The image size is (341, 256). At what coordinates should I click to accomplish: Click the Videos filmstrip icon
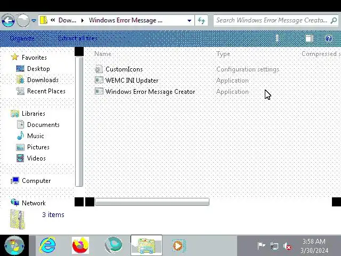click(20, 158)
